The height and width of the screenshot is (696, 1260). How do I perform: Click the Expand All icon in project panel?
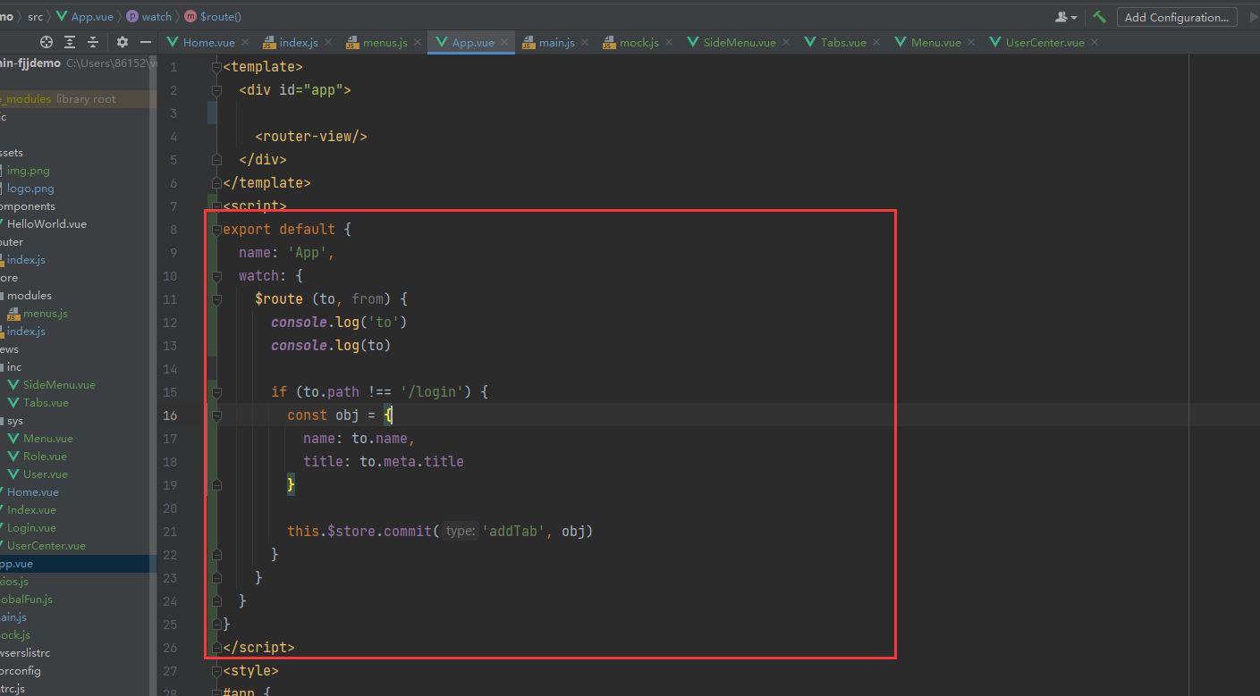(x=71, y=42)
